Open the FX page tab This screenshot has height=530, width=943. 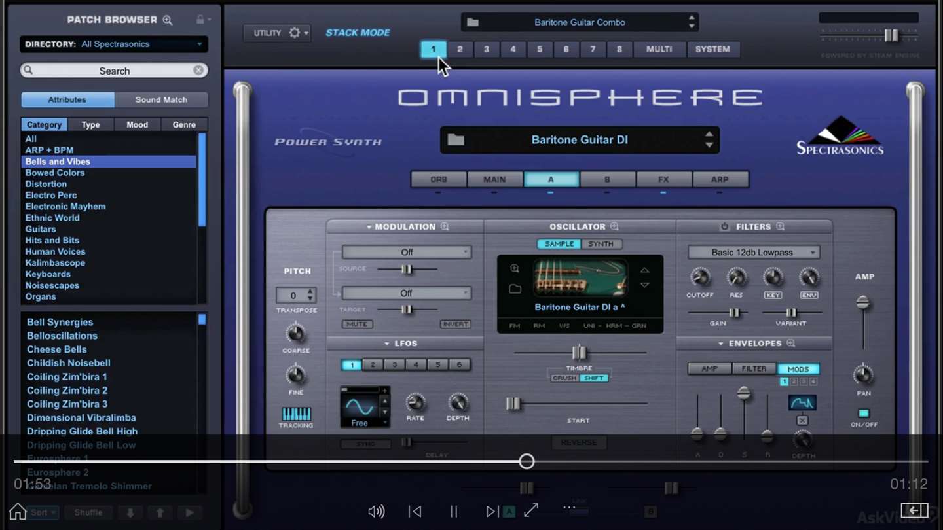tap(663, 179)
